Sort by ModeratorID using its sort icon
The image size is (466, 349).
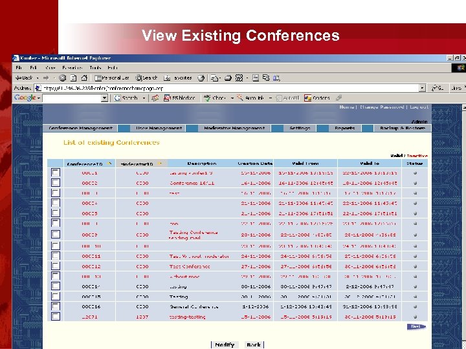(x=160, y=164)
